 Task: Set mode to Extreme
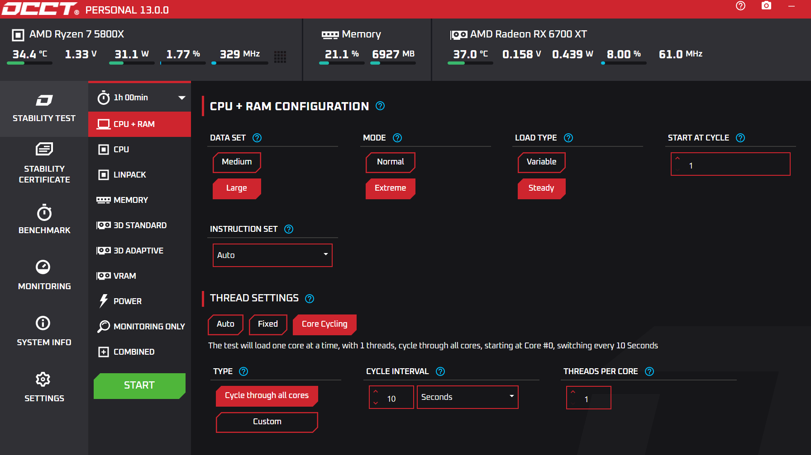click(x=390, y=188)
